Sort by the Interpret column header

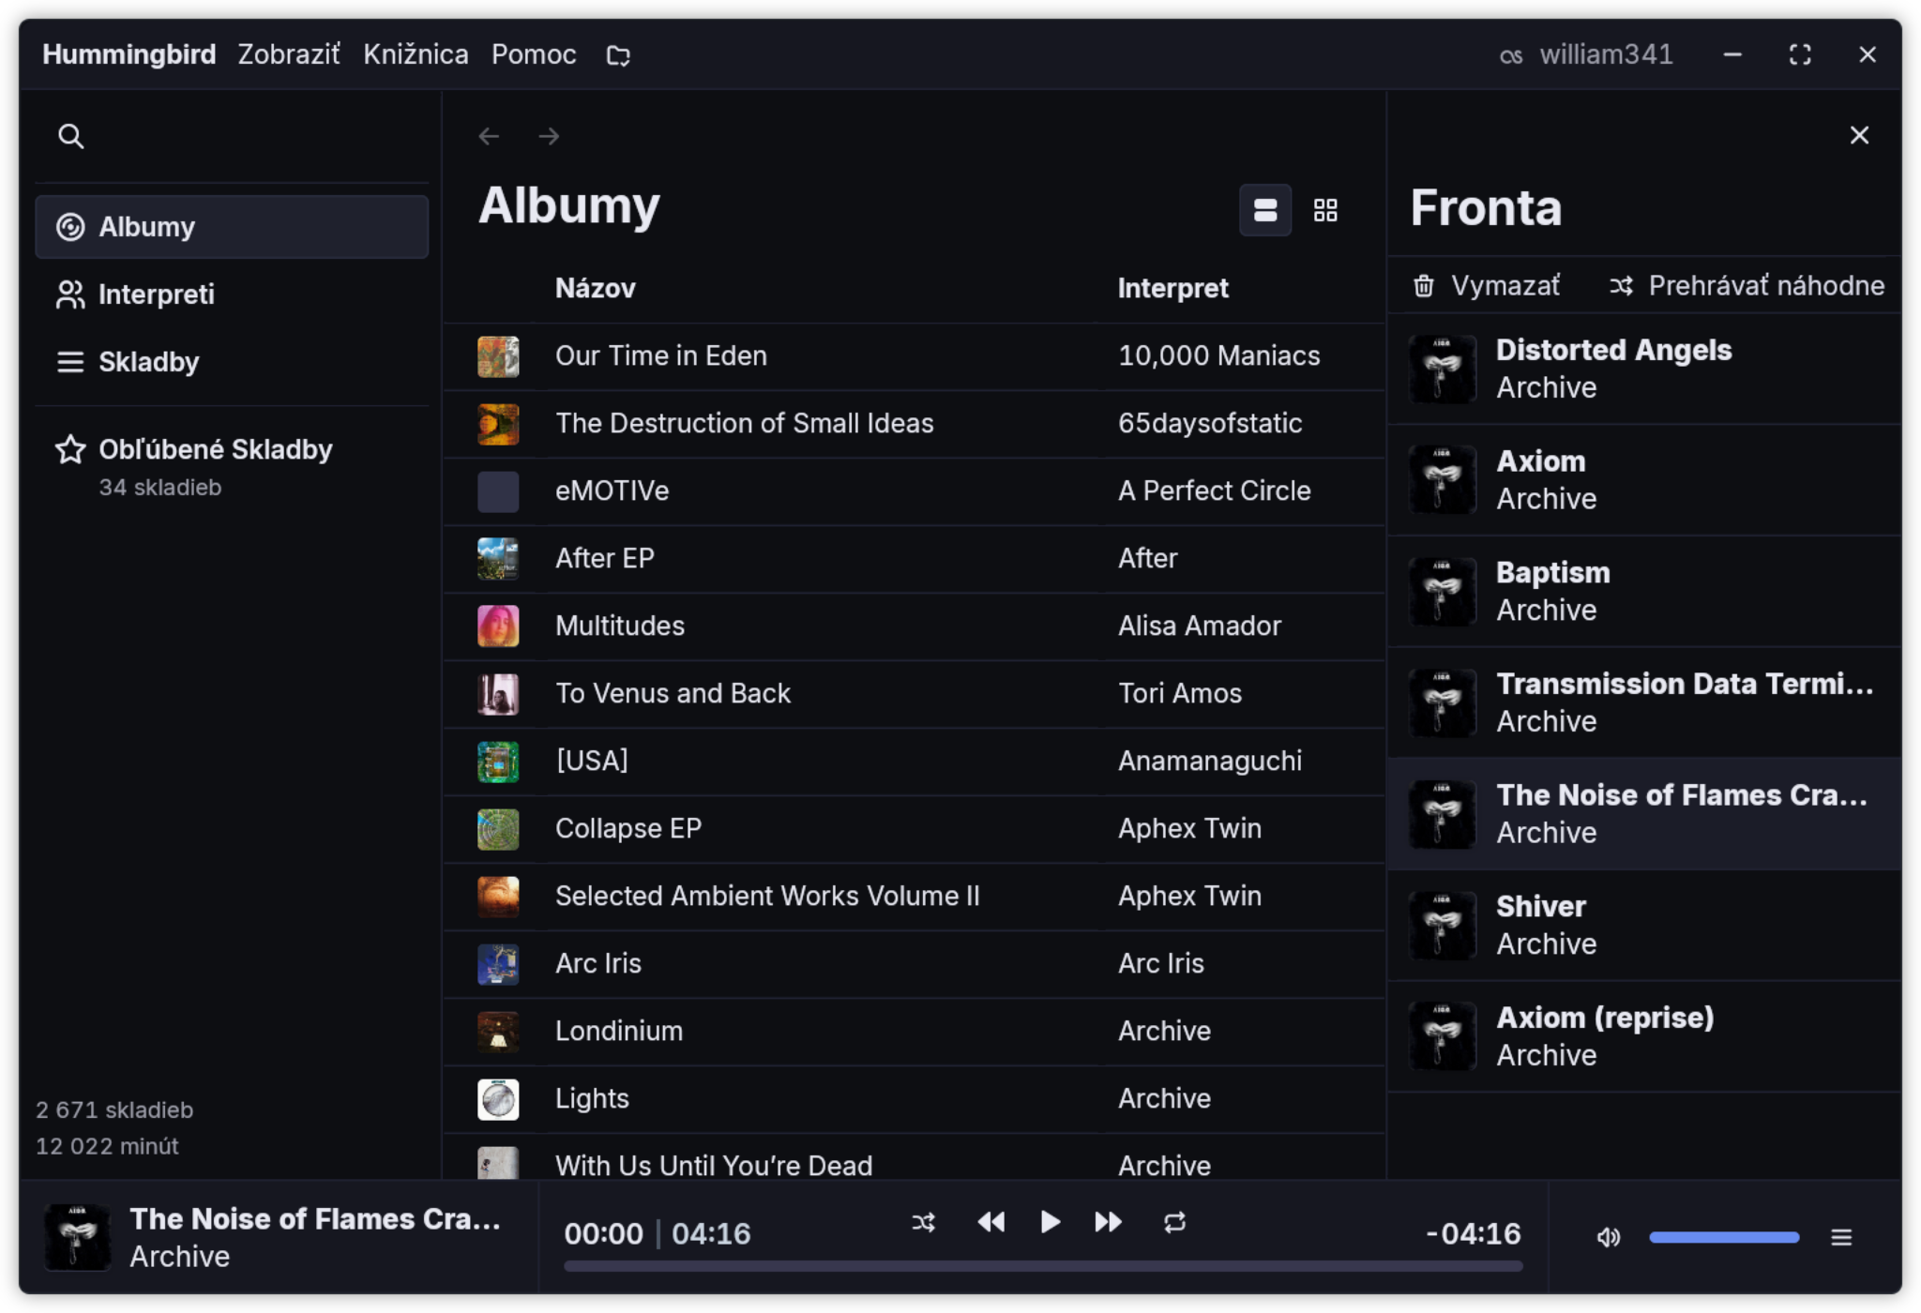pos(1172,288)
